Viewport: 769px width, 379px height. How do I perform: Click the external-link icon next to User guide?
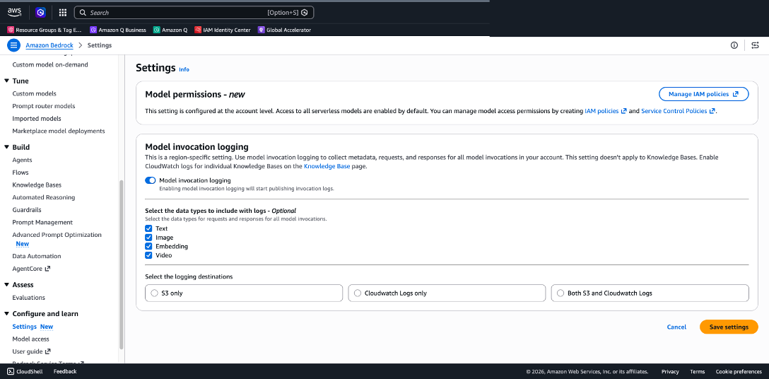(x=48, y=351)
